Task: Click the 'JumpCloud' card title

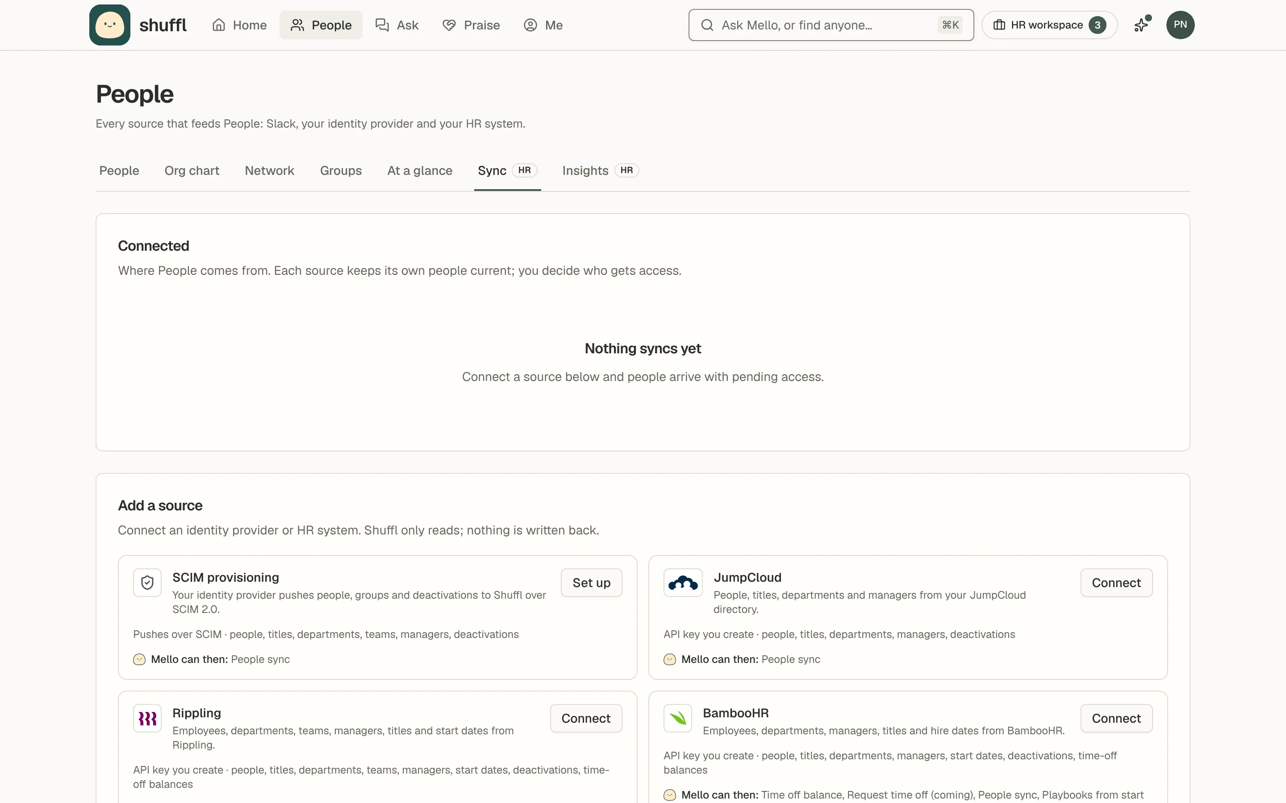Action: pyautogui.click(x=747, y=577)
